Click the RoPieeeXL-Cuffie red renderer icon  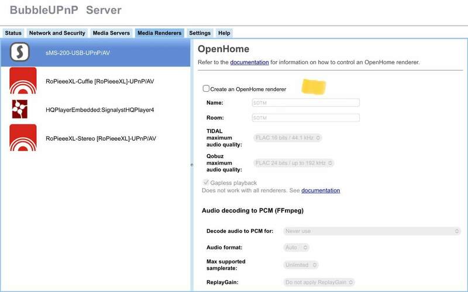click(23, 81)
